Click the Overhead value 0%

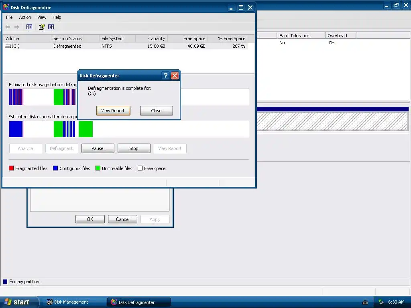331,43
